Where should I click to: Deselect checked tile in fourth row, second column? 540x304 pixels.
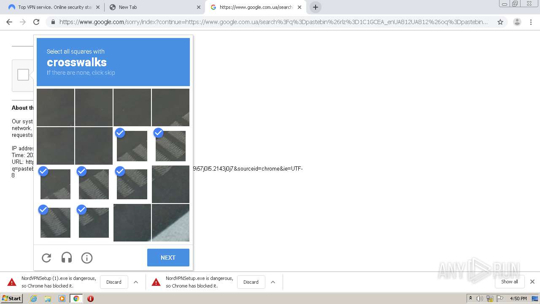click(94, 223)
